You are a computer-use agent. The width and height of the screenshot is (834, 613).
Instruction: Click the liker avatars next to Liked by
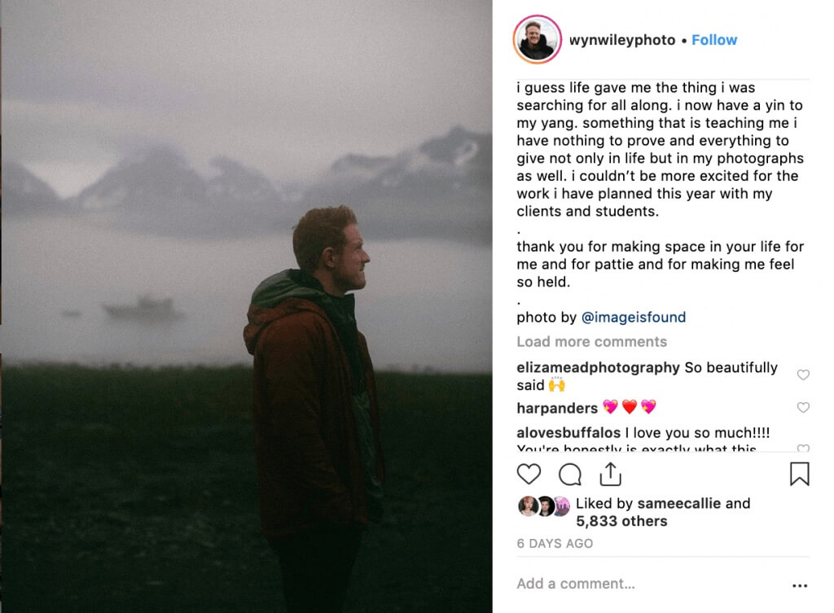(x=543, y=506)
